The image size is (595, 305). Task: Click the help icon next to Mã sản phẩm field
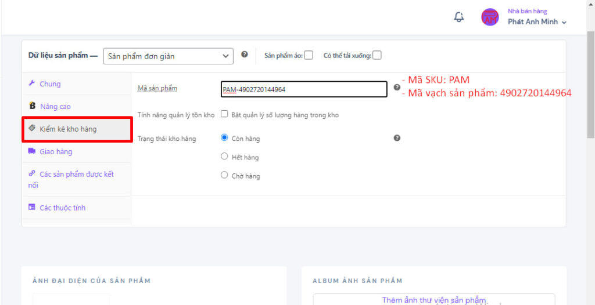pos(397,87)
